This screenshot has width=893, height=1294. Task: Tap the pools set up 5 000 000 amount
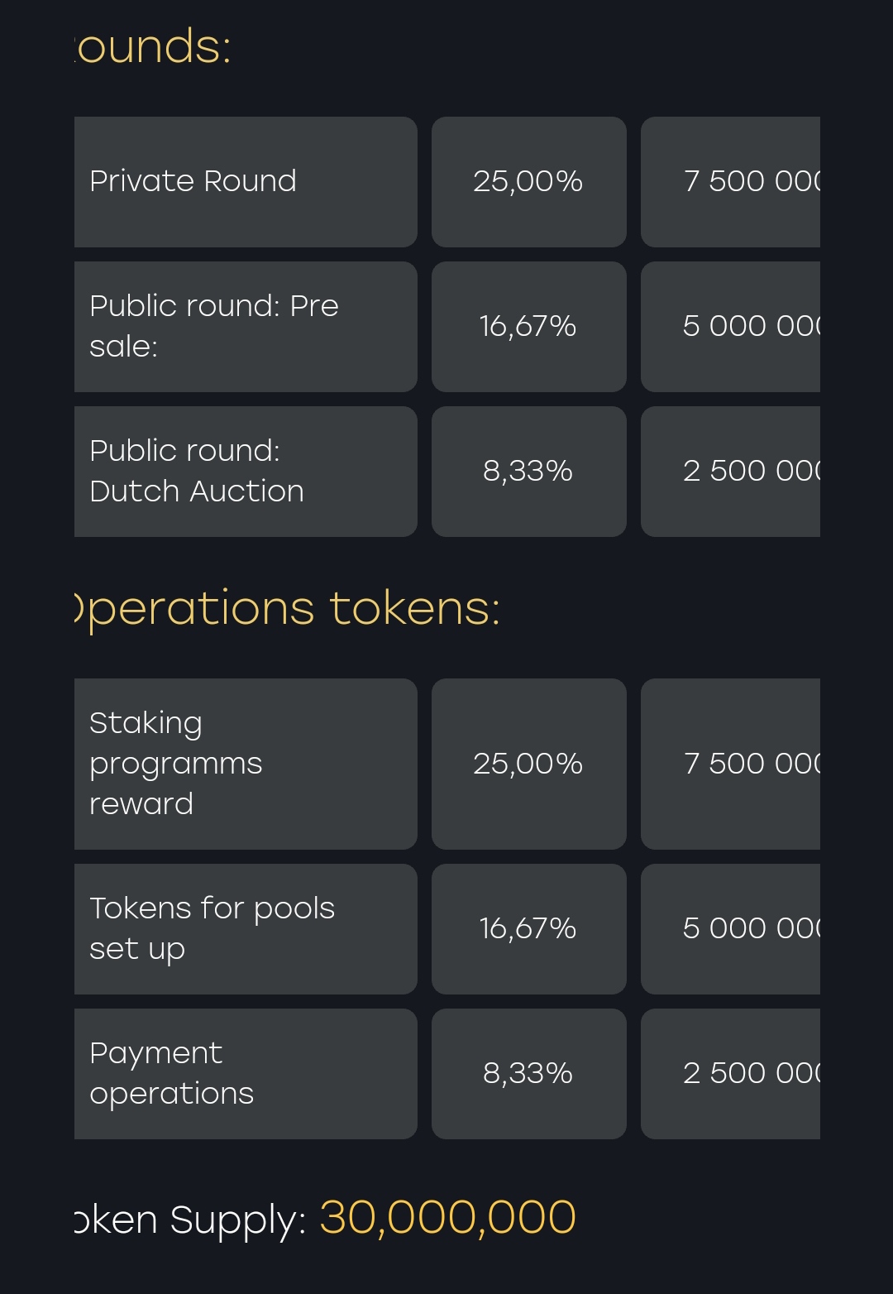tap(731, 929)
